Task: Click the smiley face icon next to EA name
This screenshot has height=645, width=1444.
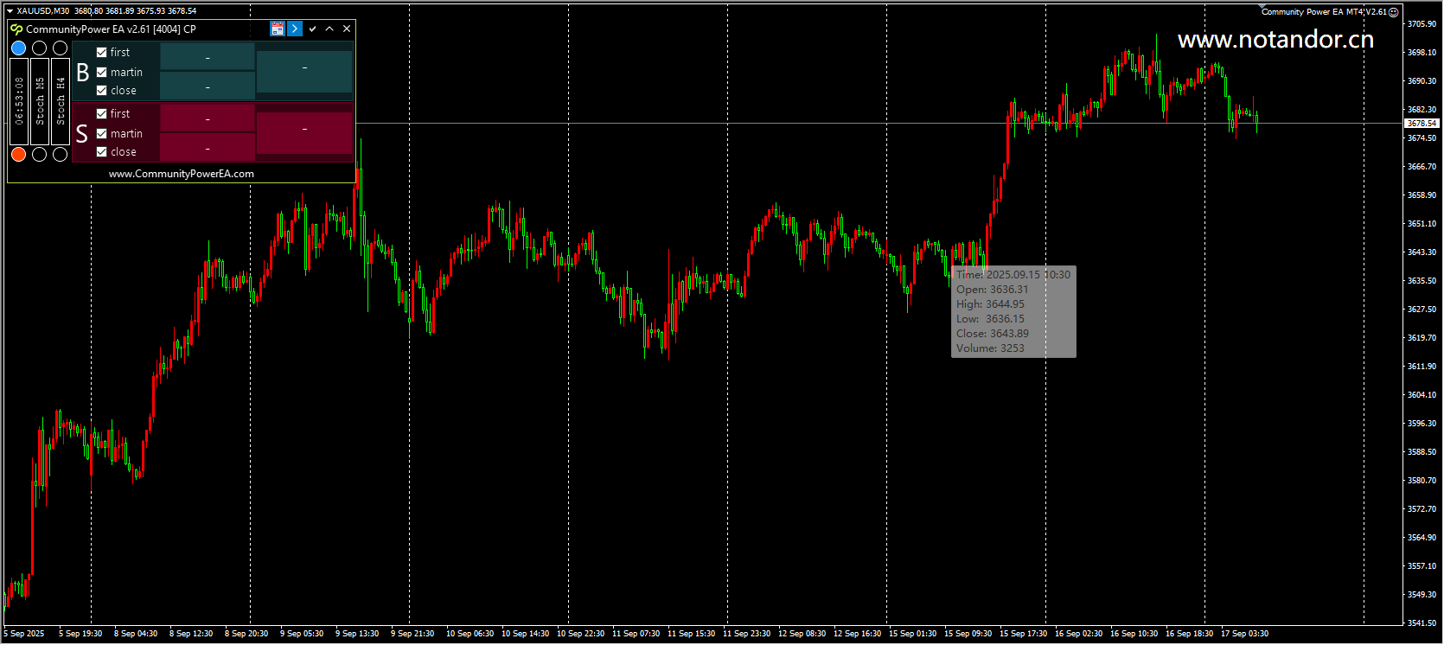Action: click(x=1393, y=12)
